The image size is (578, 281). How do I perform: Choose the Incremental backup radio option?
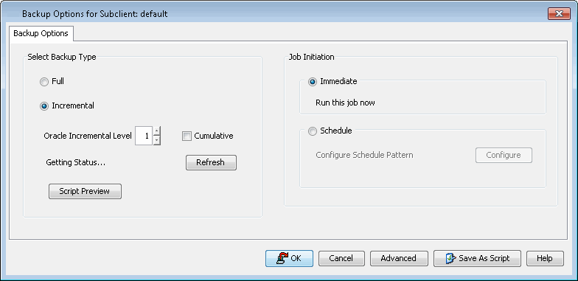(x=44, y=106)
